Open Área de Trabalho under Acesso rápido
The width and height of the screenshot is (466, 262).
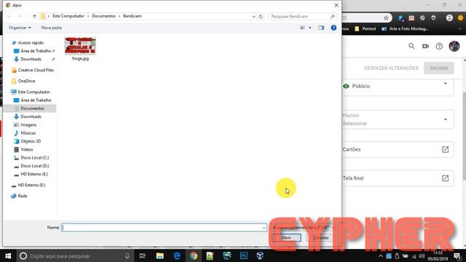point(36,51)
